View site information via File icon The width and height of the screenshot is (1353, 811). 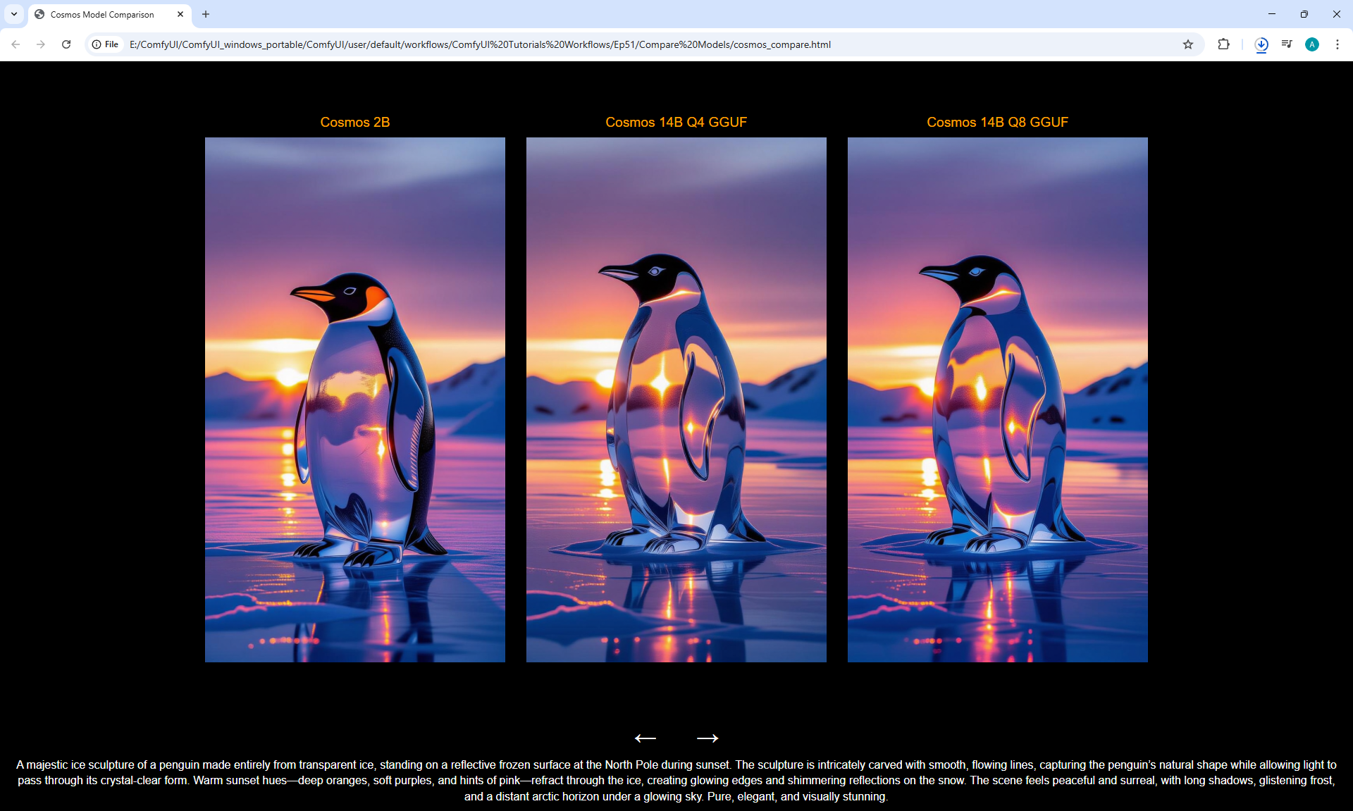pyautogui.click(x=106, y=44)
